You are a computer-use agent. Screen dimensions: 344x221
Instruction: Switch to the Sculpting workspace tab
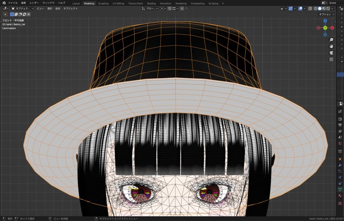pos(103,3)
